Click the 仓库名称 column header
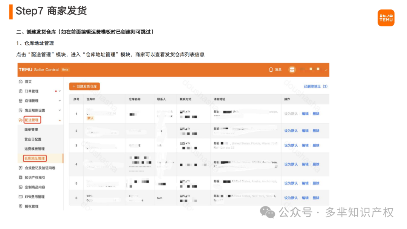The height and width of the screenshot is (229, 407). click(135, 99)
